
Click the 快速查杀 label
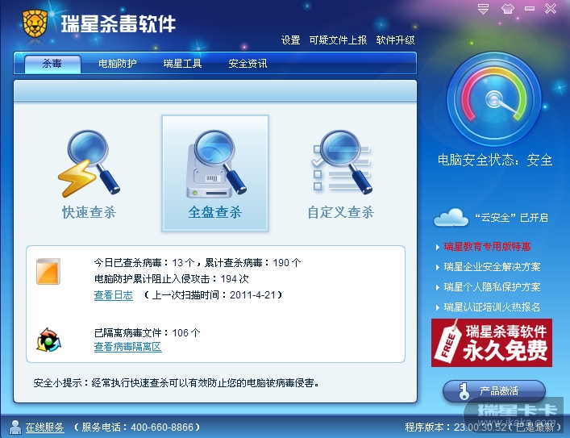pyautogui.click(x=89, y=212)
